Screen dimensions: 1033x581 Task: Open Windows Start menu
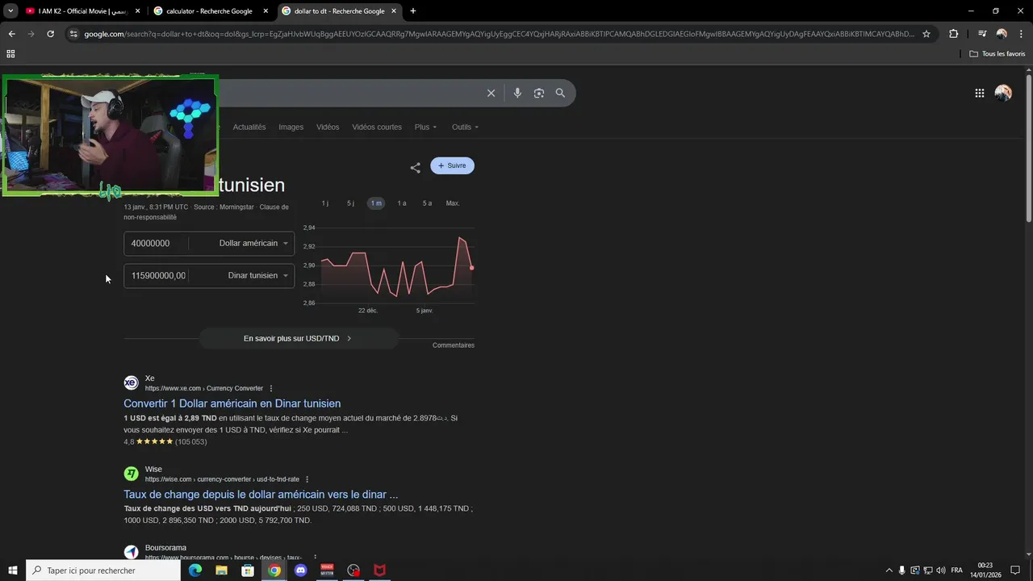(x=13, y=571)
